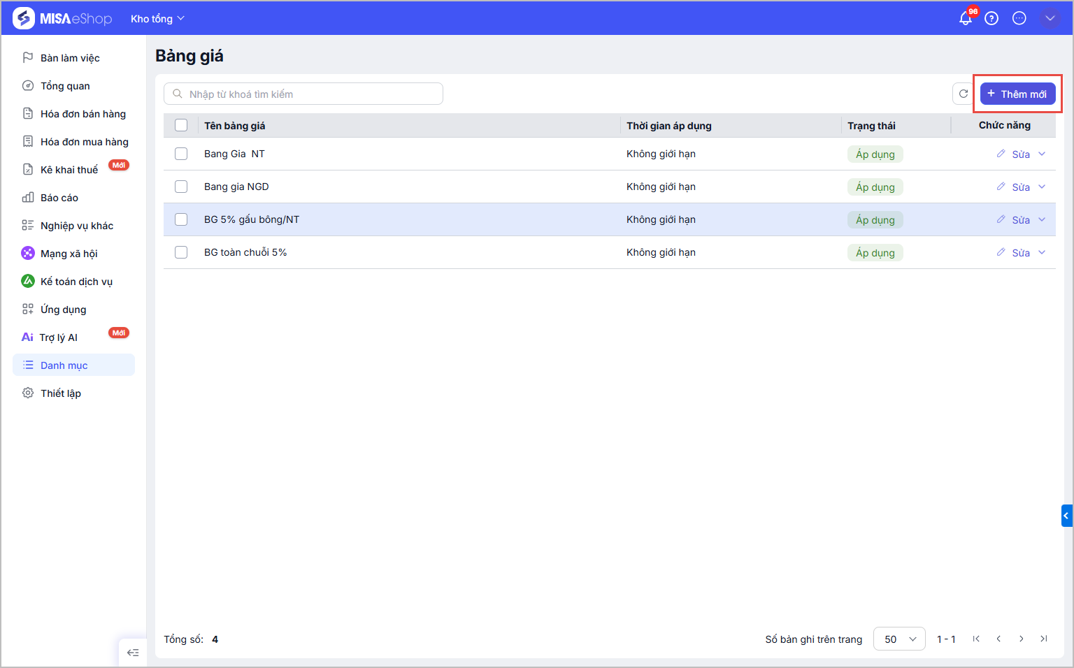Click the blue side panel arrow tab
1074x668 pixels.
pos(1066,516)
